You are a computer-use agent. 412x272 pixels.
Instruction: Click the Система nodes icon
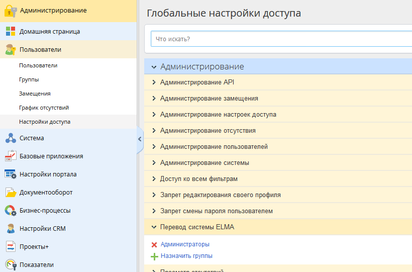pyautogui.click(x=11, y=138)
